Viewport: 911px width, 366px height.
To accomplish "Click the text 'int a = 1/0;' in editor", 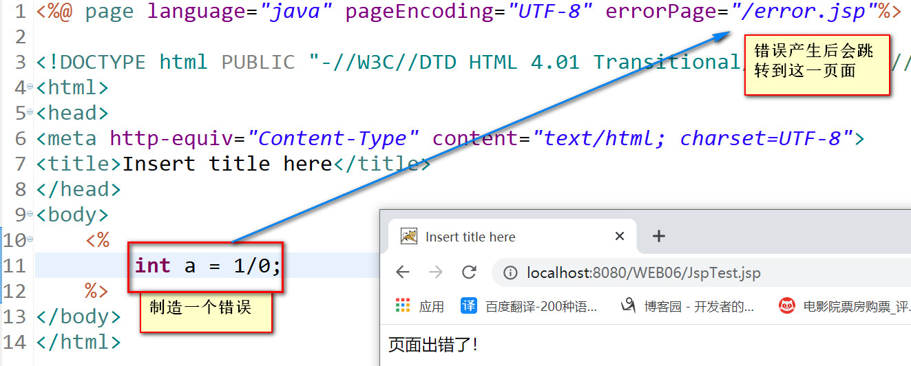I will tap(208, 266).
